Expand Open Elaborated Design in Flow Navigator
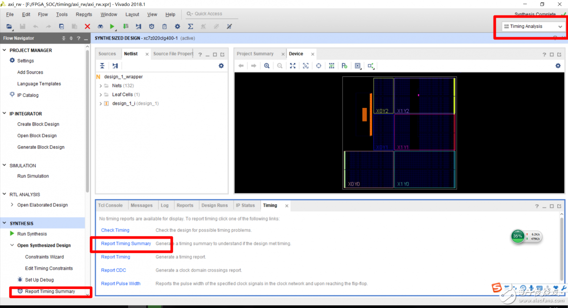 coord(12,205)
